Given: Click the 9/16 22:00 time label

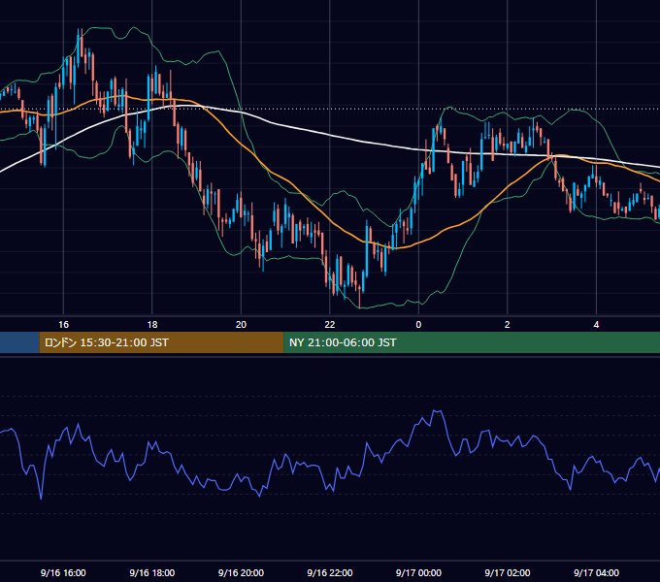Looking at the screenshot, I should [330, 572].
